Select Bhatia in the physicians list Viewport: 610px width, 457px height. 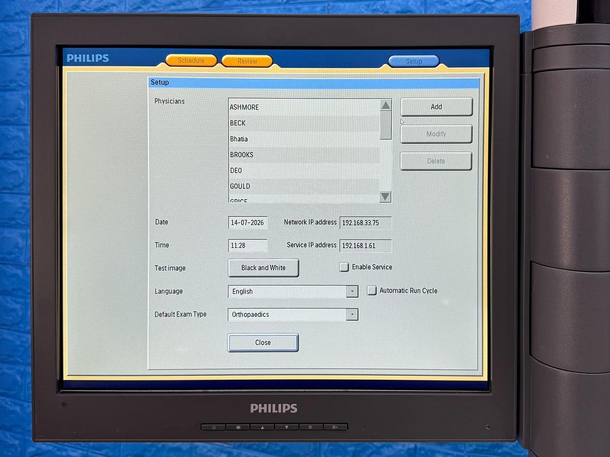click(x=303, y=139)
